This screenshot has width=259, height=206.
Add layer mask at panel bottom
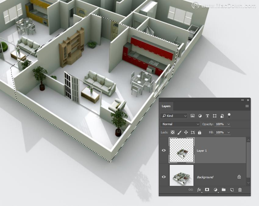(207, 190)
